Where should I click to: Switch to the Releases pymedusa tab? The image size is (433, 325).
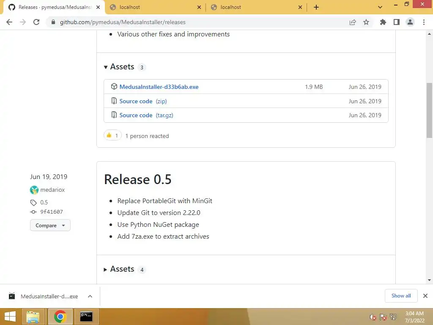point(54,7)
